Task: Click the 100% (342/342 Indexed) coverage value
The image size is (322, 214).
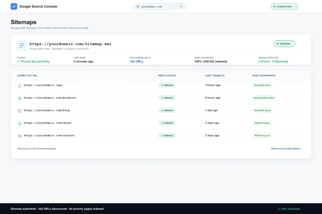Action: [x=211, y=61]
